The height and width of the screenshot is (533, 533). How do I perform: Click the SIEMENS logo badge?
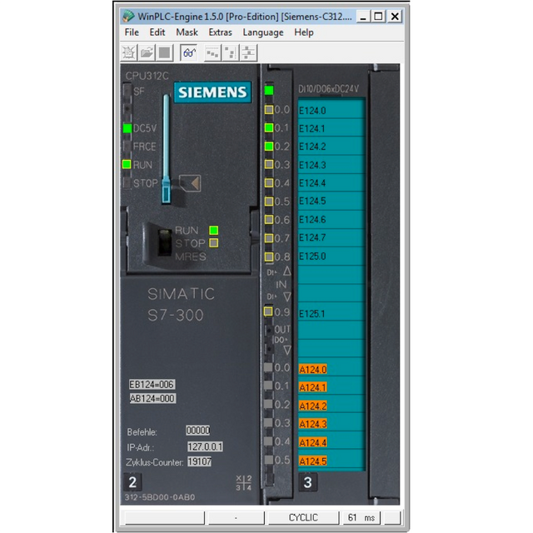click(212, 92)
